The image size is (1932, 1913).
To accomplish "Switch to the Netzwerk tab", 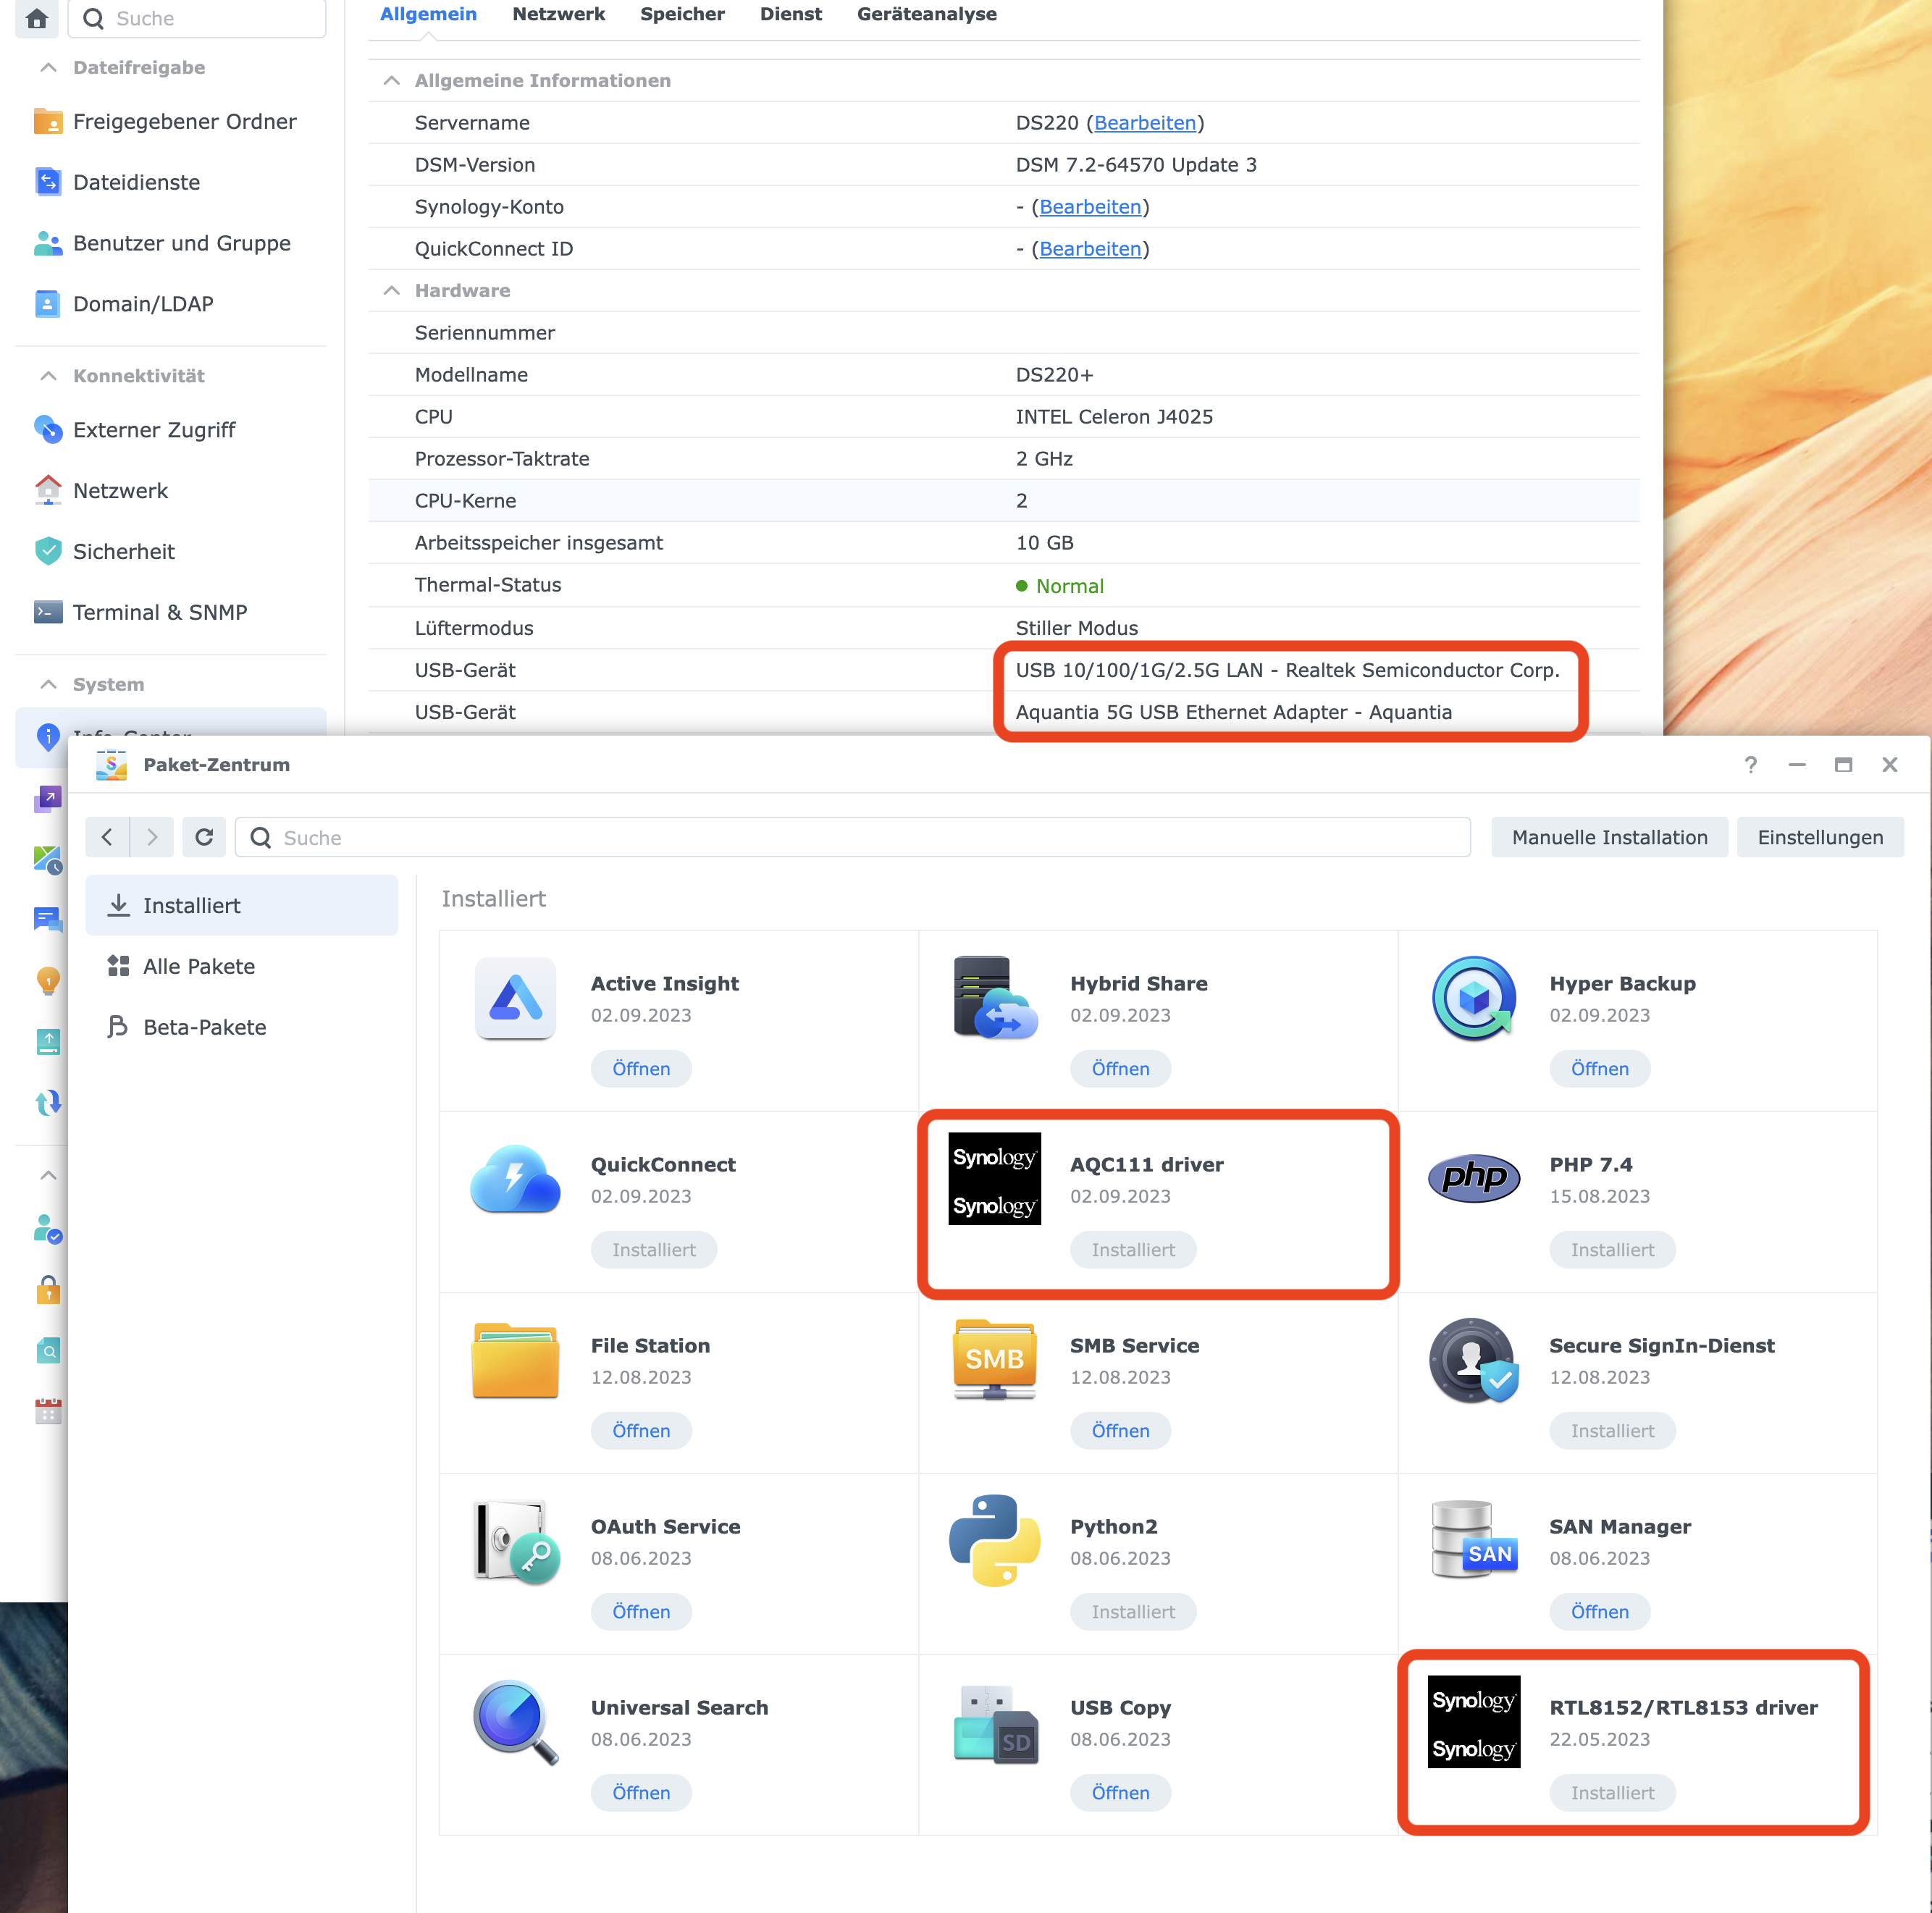I will (558, 14).
